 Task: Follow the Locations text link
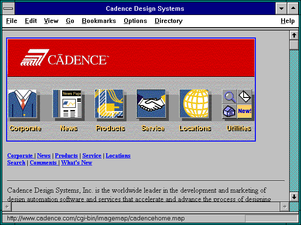click(x=118, y=156)
